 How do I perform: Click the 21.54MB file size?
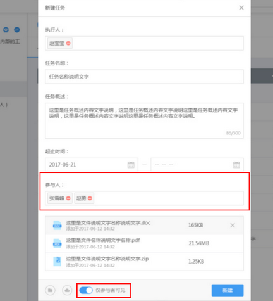pyautogui.click(x=199, y=243)
